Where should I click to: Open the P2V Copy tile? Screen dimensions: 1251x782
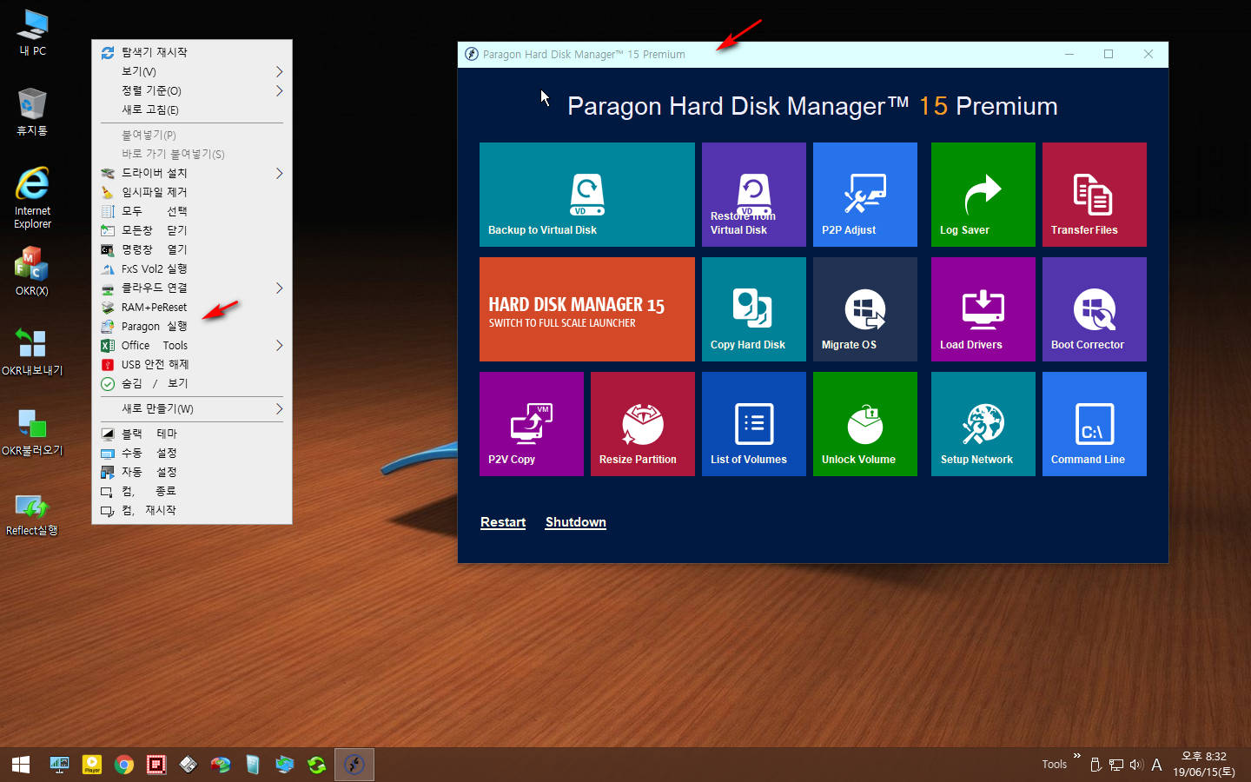[532, 424]
